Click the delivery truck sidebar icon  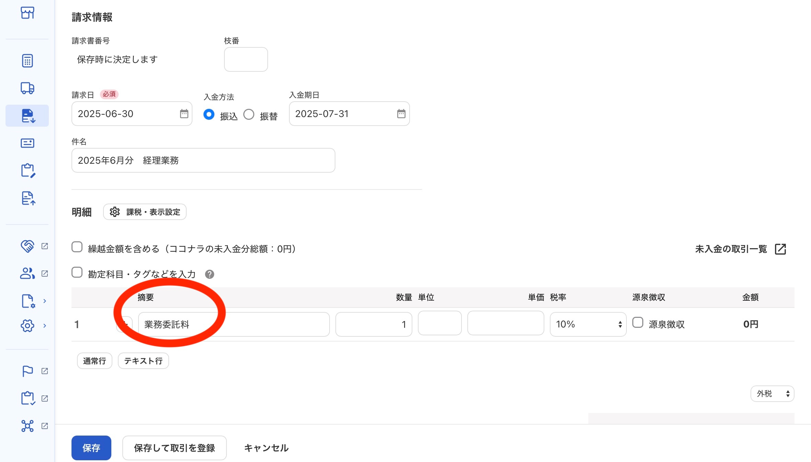click(27, 88)
